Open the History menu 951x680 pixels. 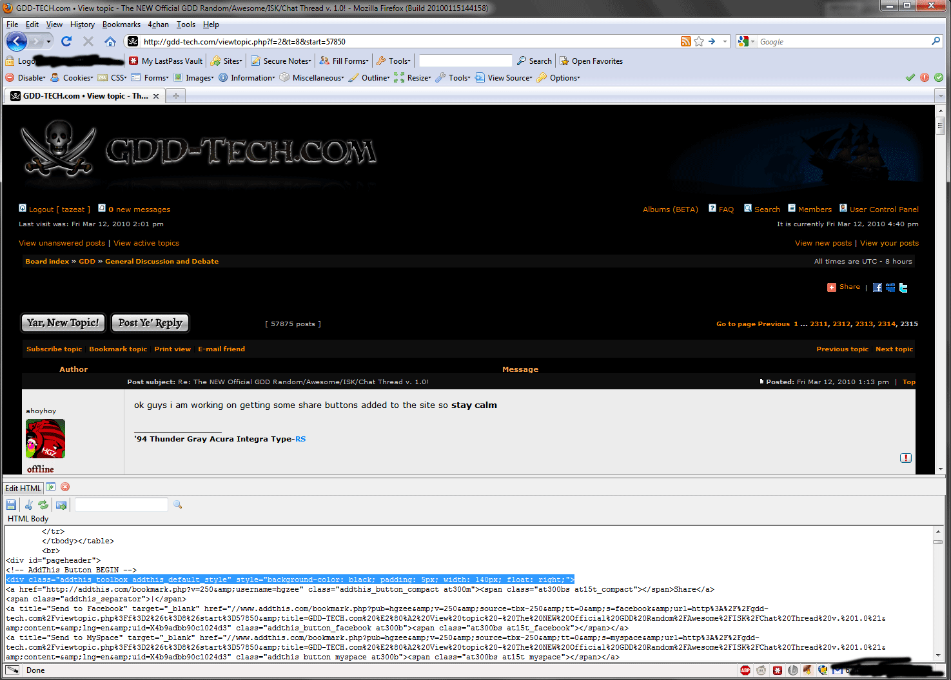pyautogui.click(x=83, y=24)
